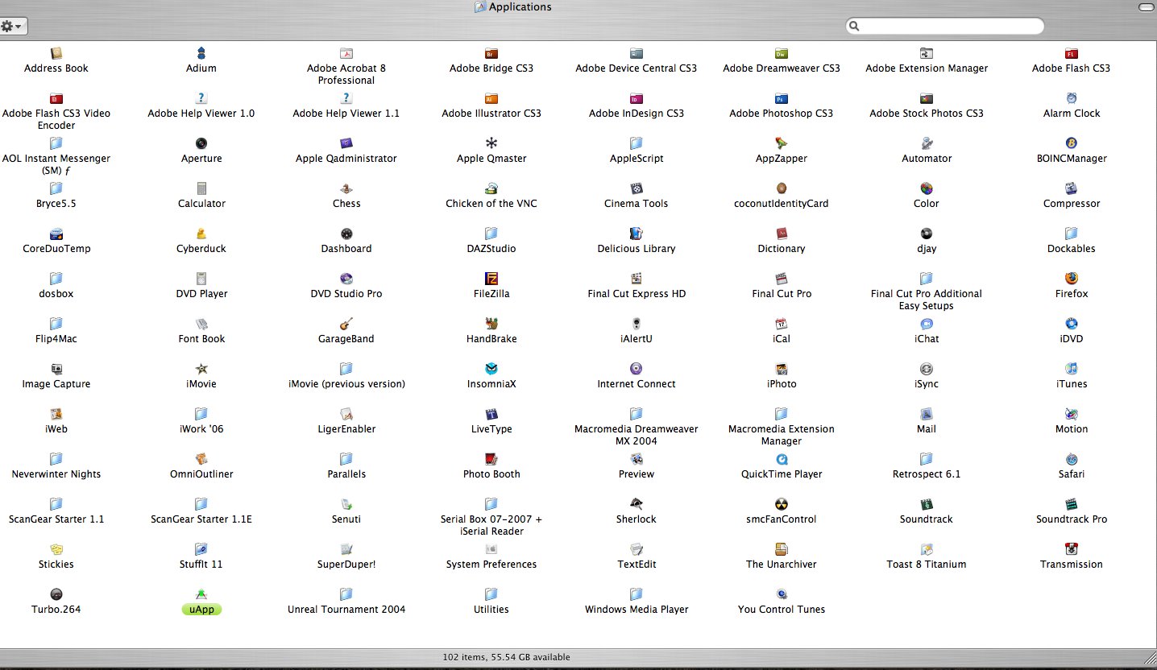
Task: Click the toolbar toggle pill button
Action: (x=1147, y=7)
